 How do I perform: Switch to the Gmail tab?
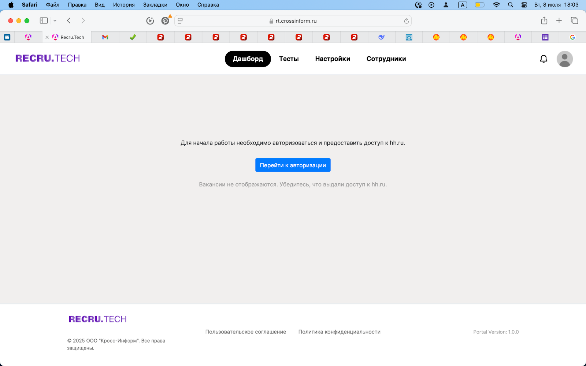pos(105,37)
